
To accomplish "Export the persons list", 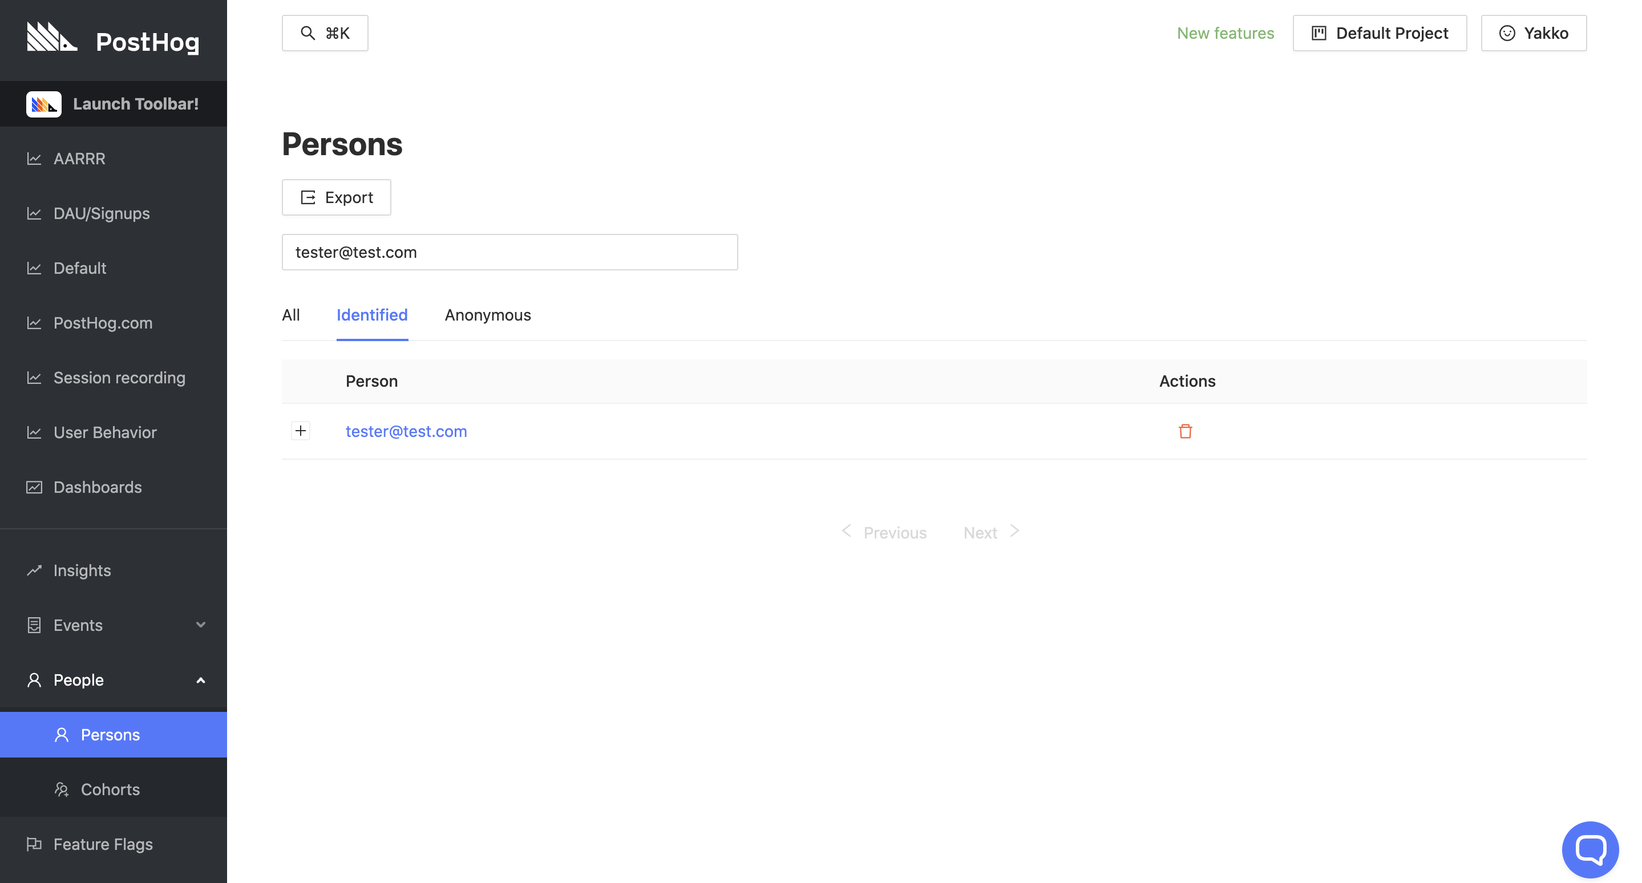I will [336, 197].
